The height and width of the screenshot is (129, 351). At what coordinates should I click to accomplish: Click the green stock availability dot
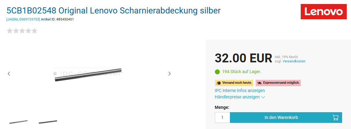click(217, 72)
